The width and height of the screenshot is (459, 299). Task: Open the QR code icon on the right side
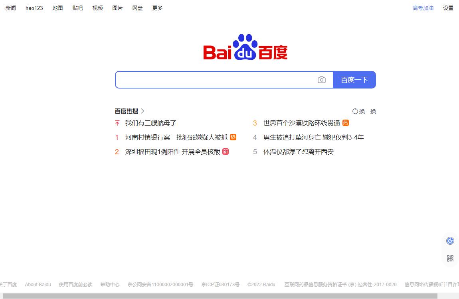click(x=450, y=258)
